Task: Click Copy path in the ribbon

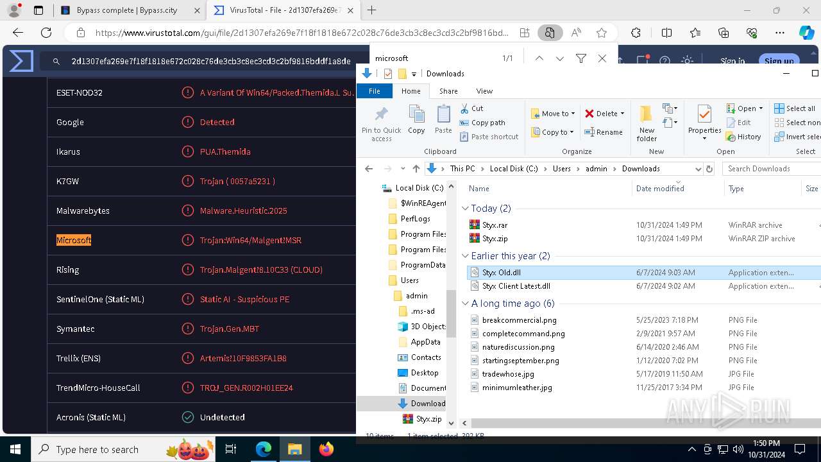Action: tap(482, 123)
